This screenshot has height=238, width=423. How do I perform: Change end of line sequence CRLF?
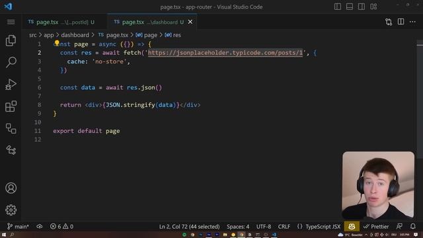click(x=284, y=226)
